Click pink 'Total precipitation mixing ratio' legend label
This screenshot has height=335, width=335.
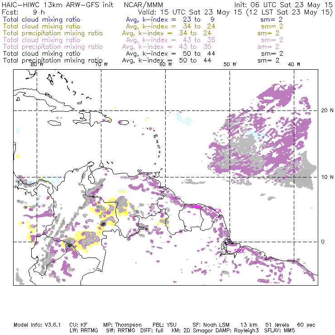tap(53, 47)
